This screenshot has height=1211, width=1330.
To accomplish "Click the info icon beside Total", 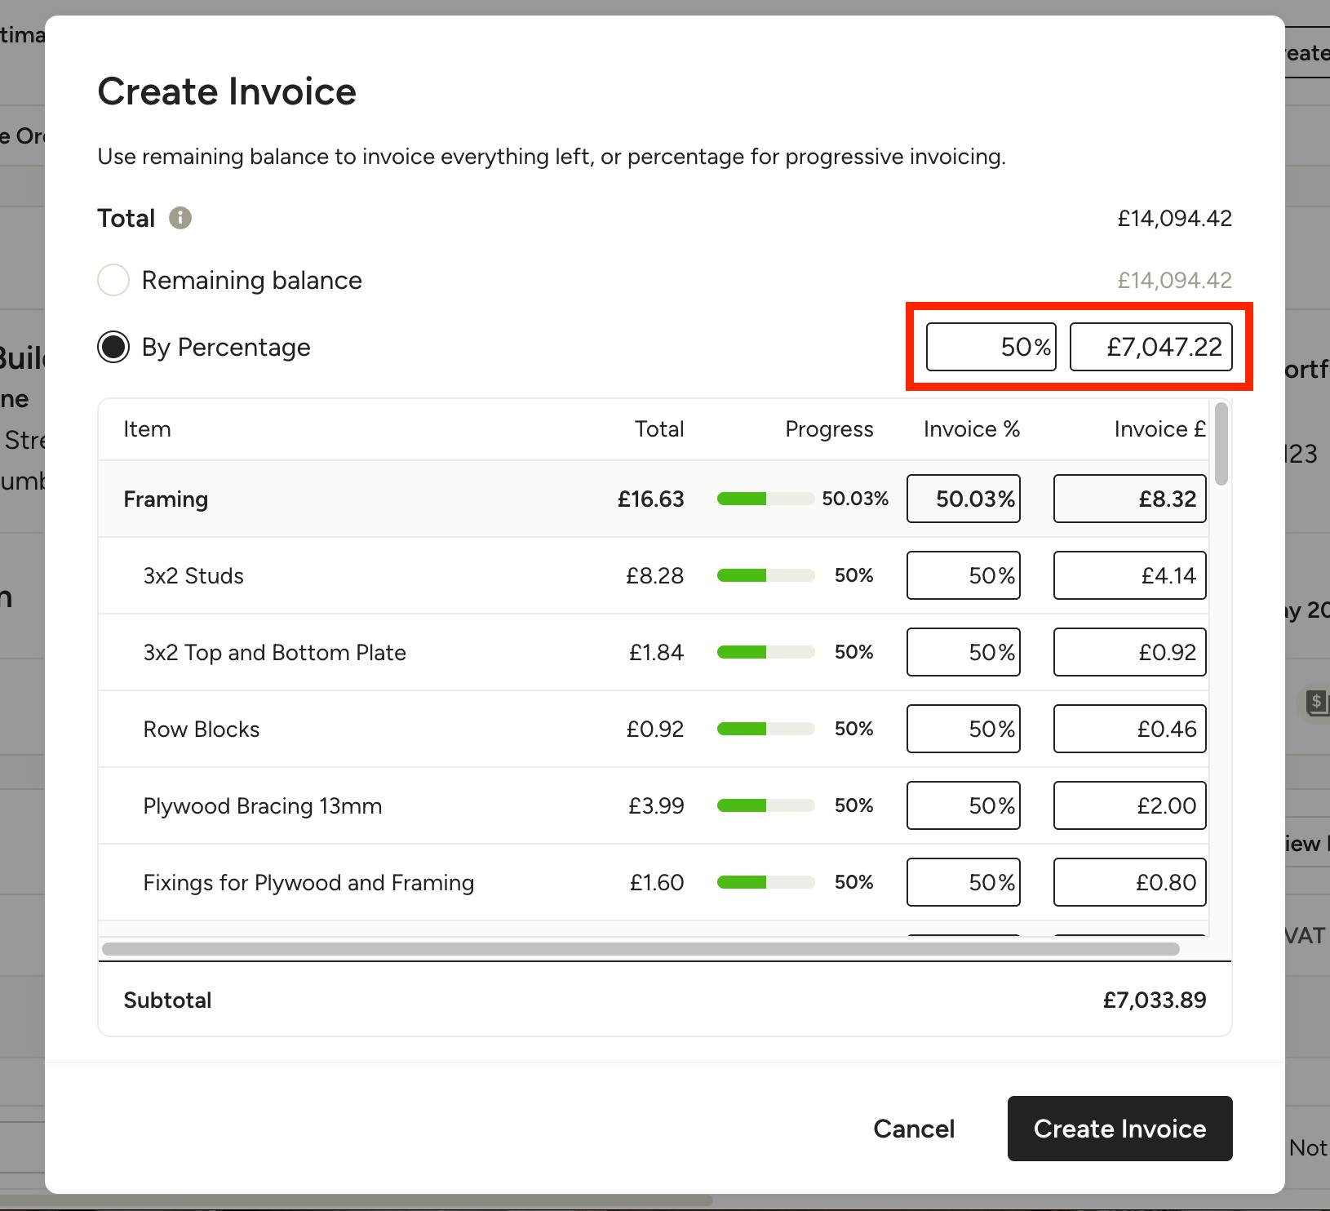I will click(x=180, y=218).
